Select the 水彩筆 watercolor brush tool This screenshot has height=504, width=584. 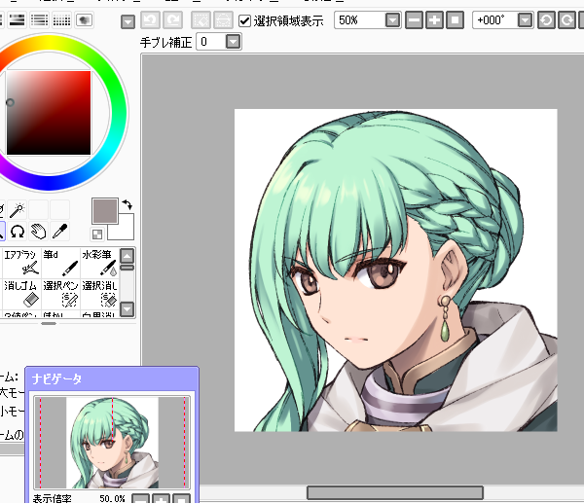(x=99, y=263)
